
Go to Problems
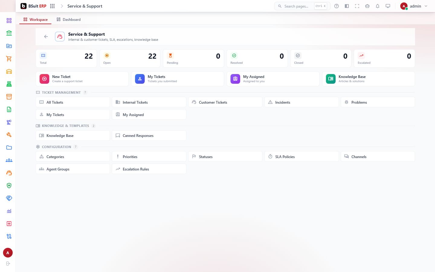(x=378, y=102)
